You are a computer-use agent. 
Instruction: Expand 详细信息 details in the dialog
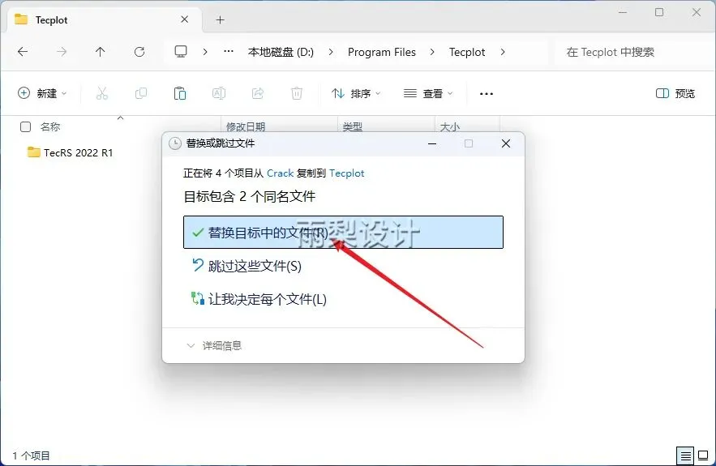click(214, 345)
